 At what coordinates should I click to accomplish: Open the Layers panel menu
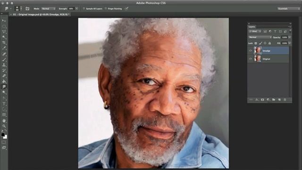pos(289,27)
